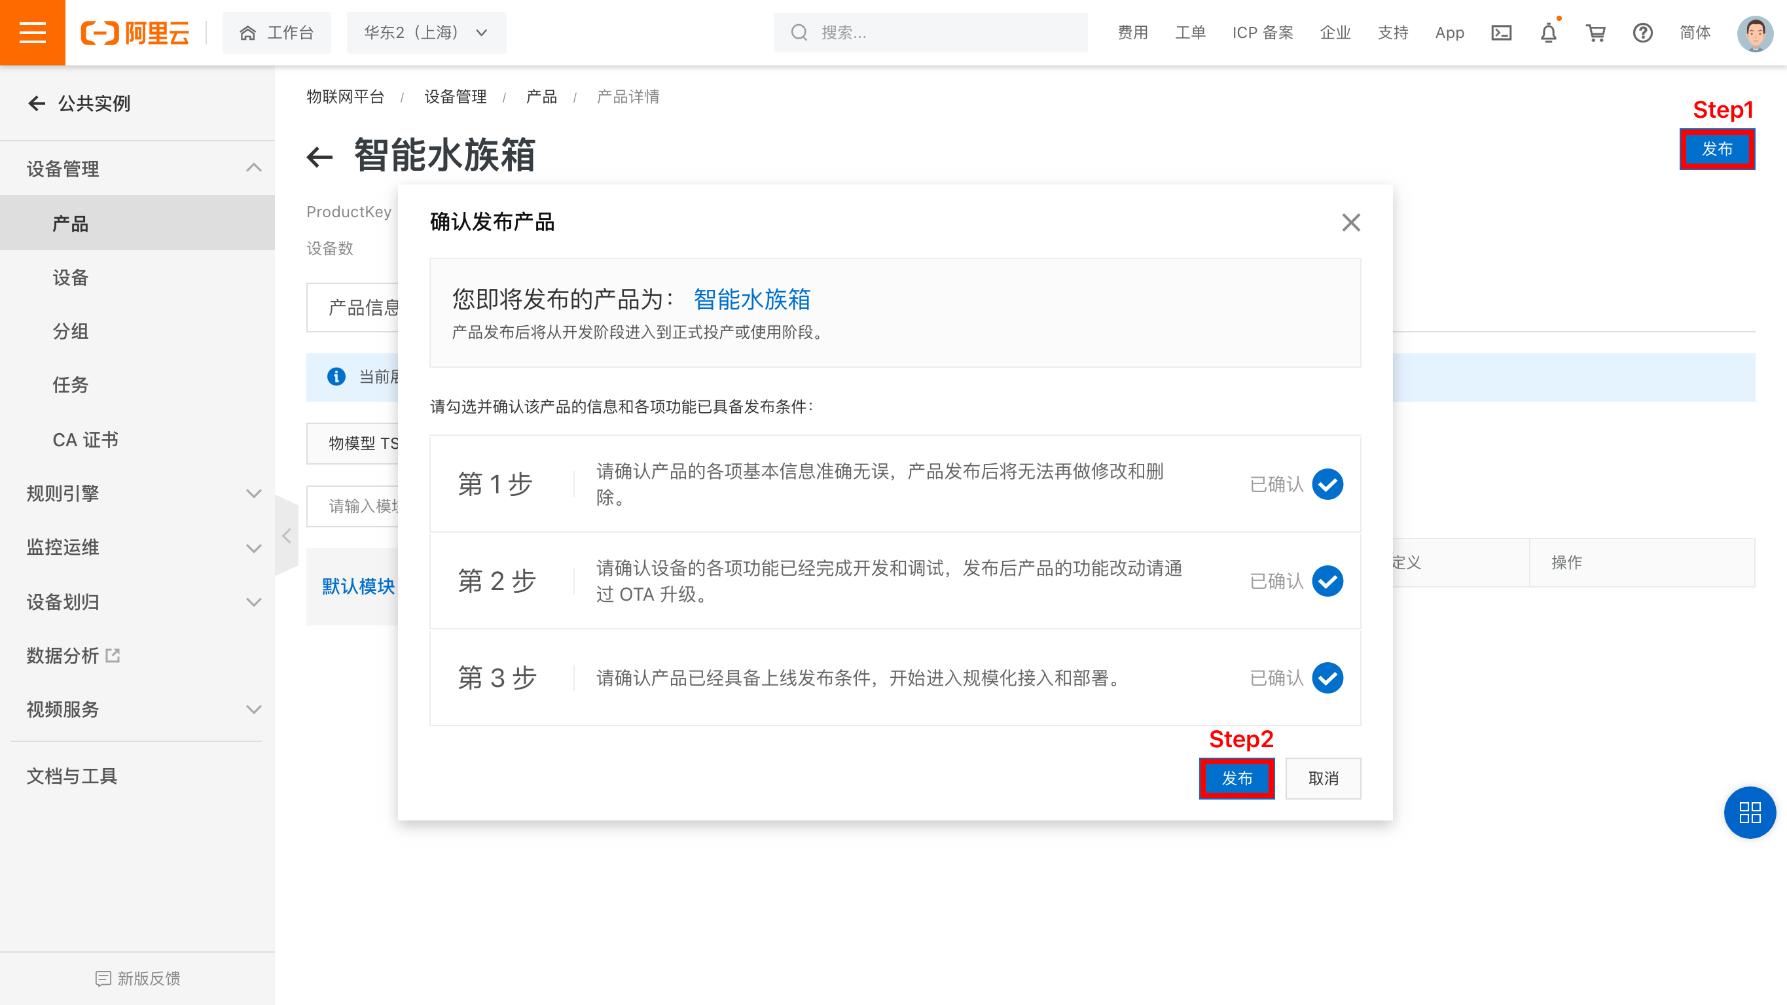This screenshot has width=1787, height=1005.
Task: Open the hamburger navigation menu
Action: 31,32
